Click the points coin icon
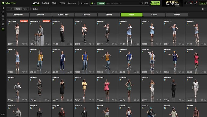207x117 pixels. click(196, 3)
